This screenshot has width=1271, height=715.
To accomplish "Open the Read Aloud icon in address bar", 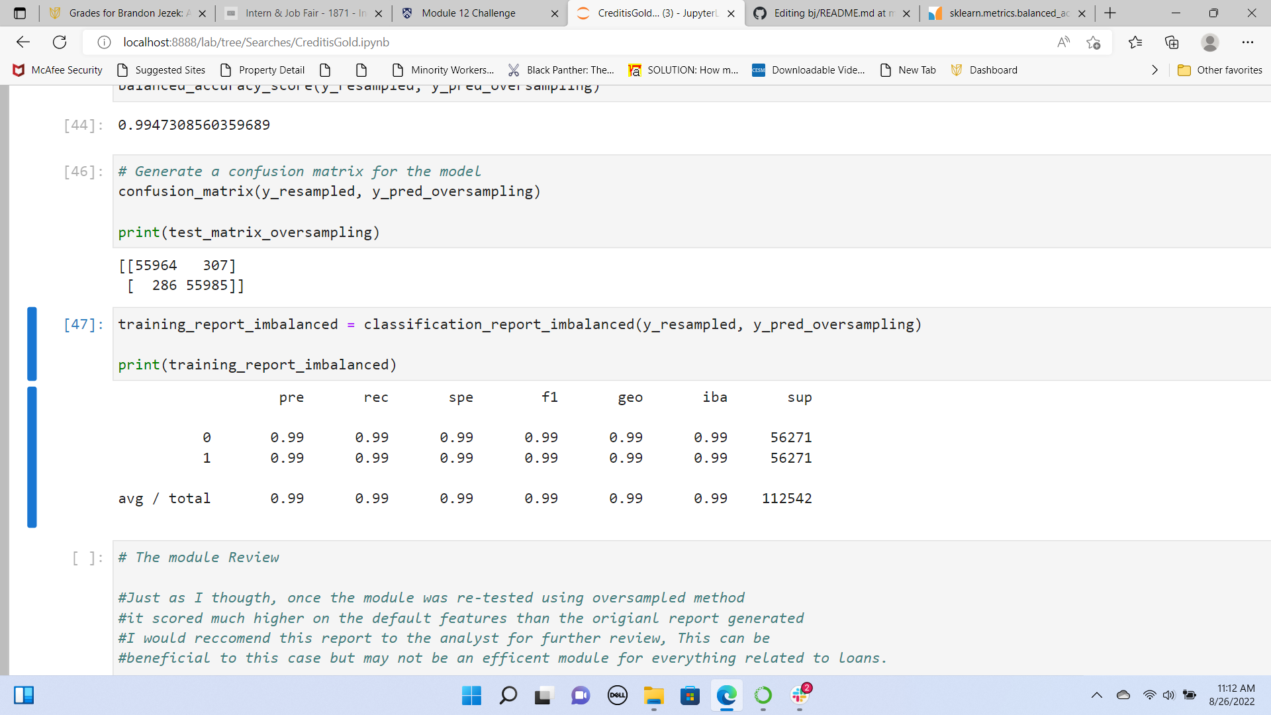I will tap(1063, 42).
